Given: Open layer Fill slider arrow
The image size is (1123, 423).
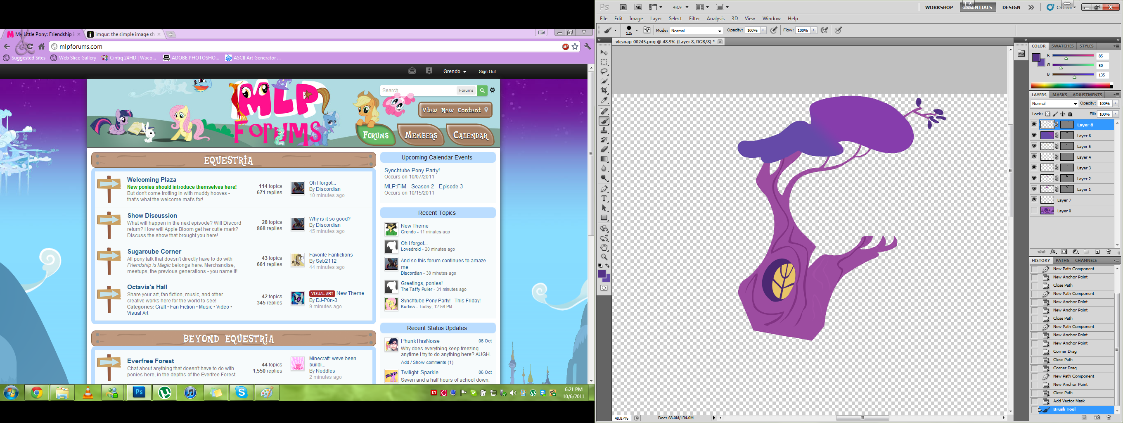Looking at the screenshot, I should point(1116,114).
